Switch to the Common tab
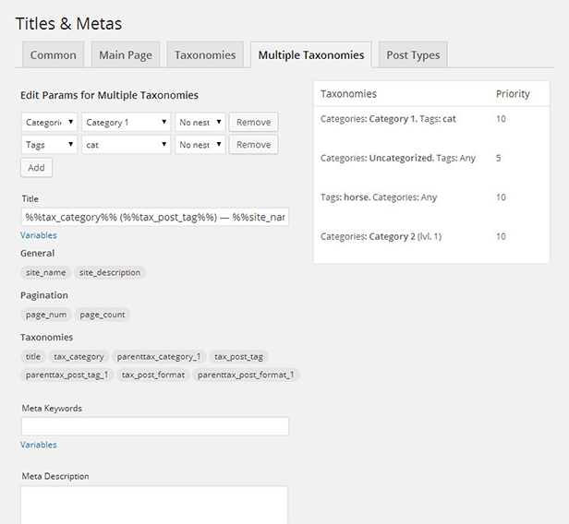 53,55
